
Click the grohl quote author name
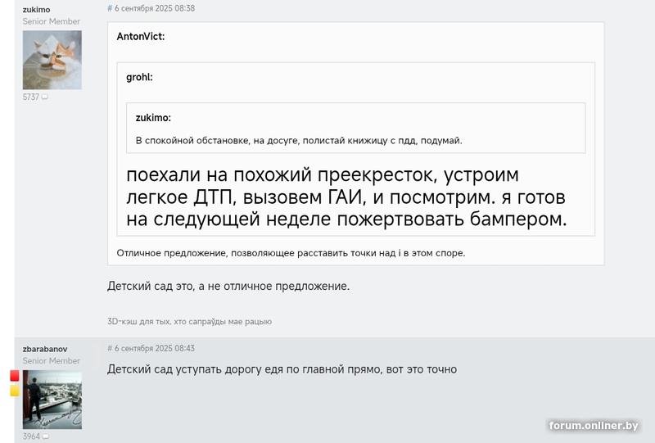click(139, 78)
